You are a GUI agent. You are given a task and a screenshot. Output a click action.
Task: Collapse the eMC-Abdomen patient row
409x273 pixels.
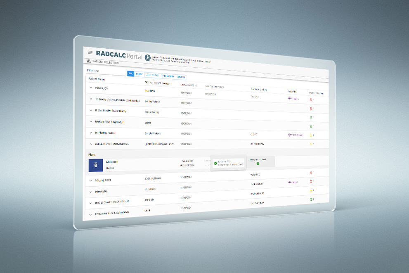[91, 144]
